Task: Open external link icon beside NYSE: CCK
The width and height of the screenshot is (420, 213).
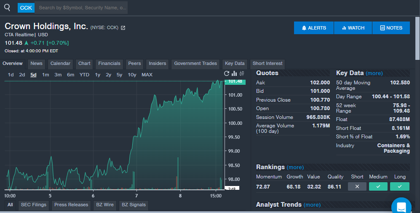Action: (x=123, y=28)
